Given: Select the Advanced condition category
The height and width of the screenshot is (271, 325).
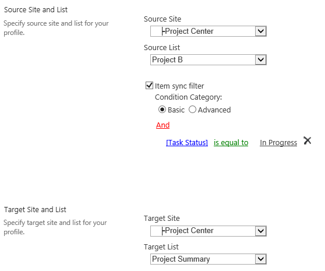Looking at the screenshot, I should point(192,110).
